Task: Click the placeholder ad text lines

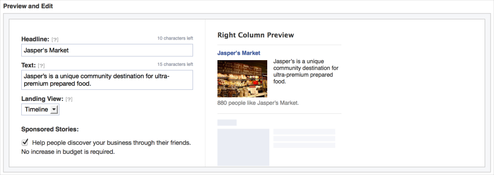Action: click(x=304, y=138)
